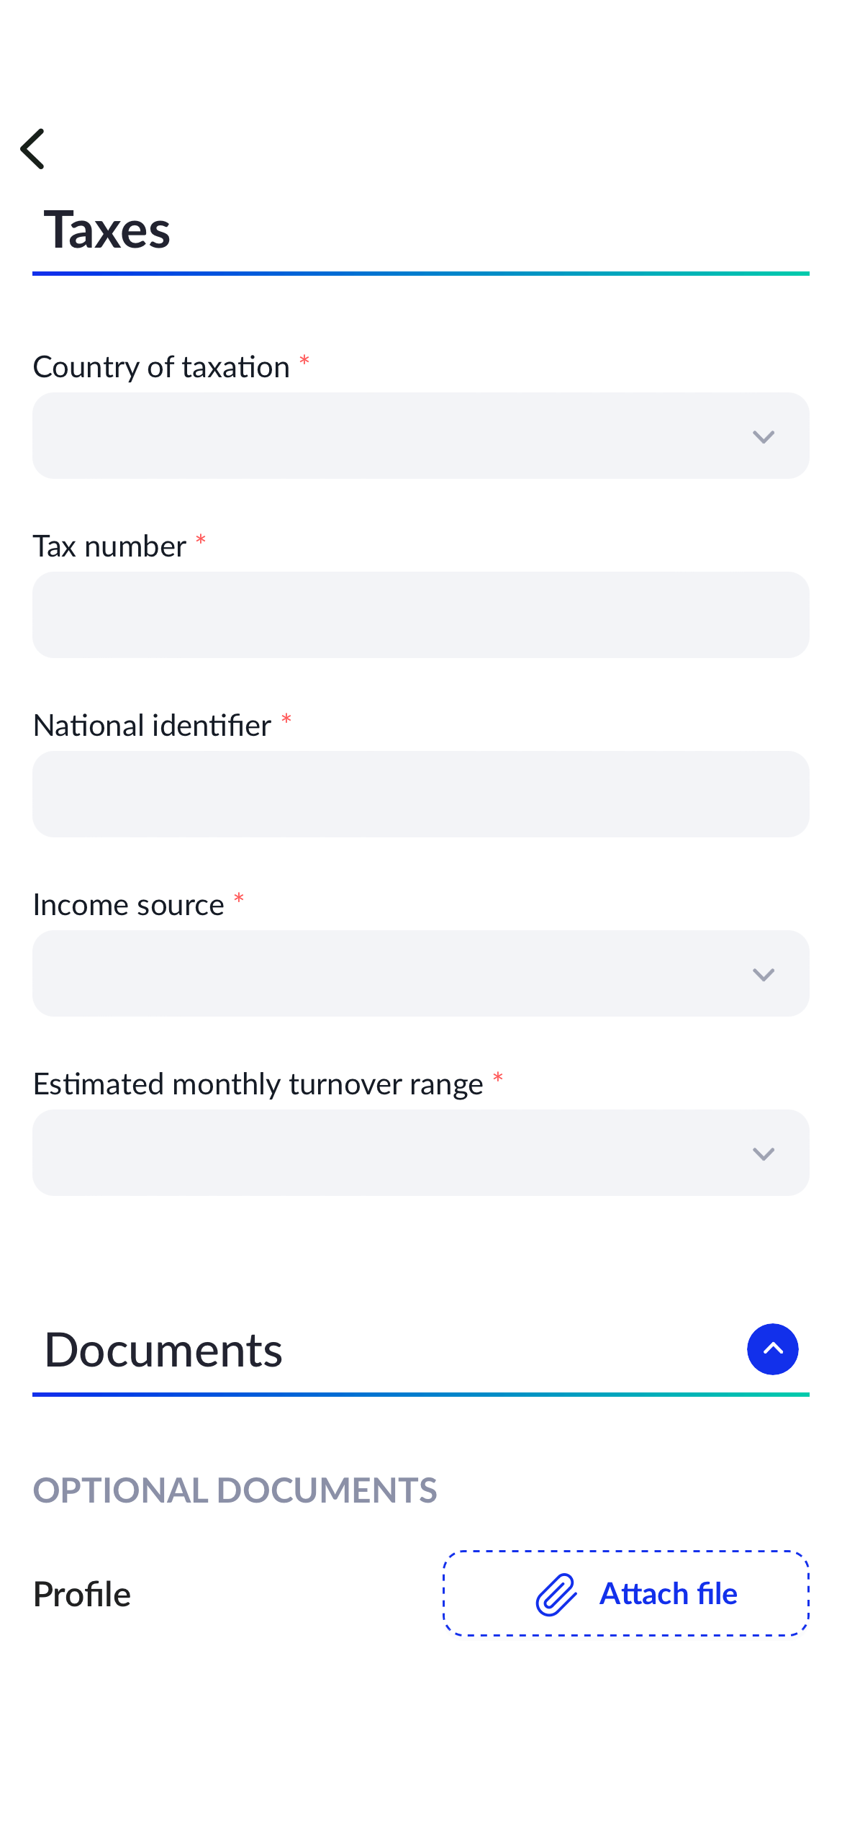Focus the Tax number input field
The width and height of the screenshot is (842, 1823).
420,615
